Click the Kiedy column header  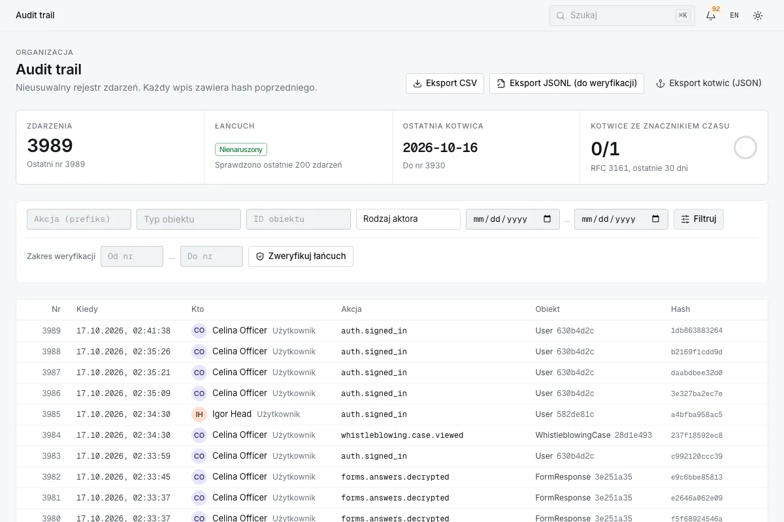[87, 309]
